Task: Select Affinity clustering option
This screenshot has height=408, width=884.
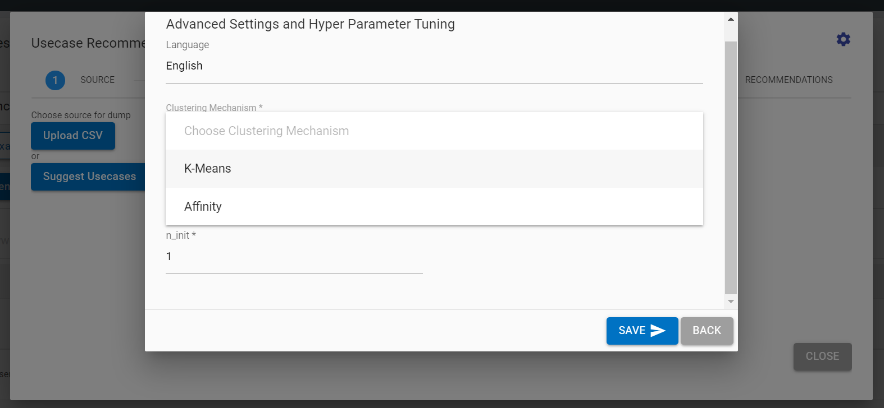Action: (203, 207)
